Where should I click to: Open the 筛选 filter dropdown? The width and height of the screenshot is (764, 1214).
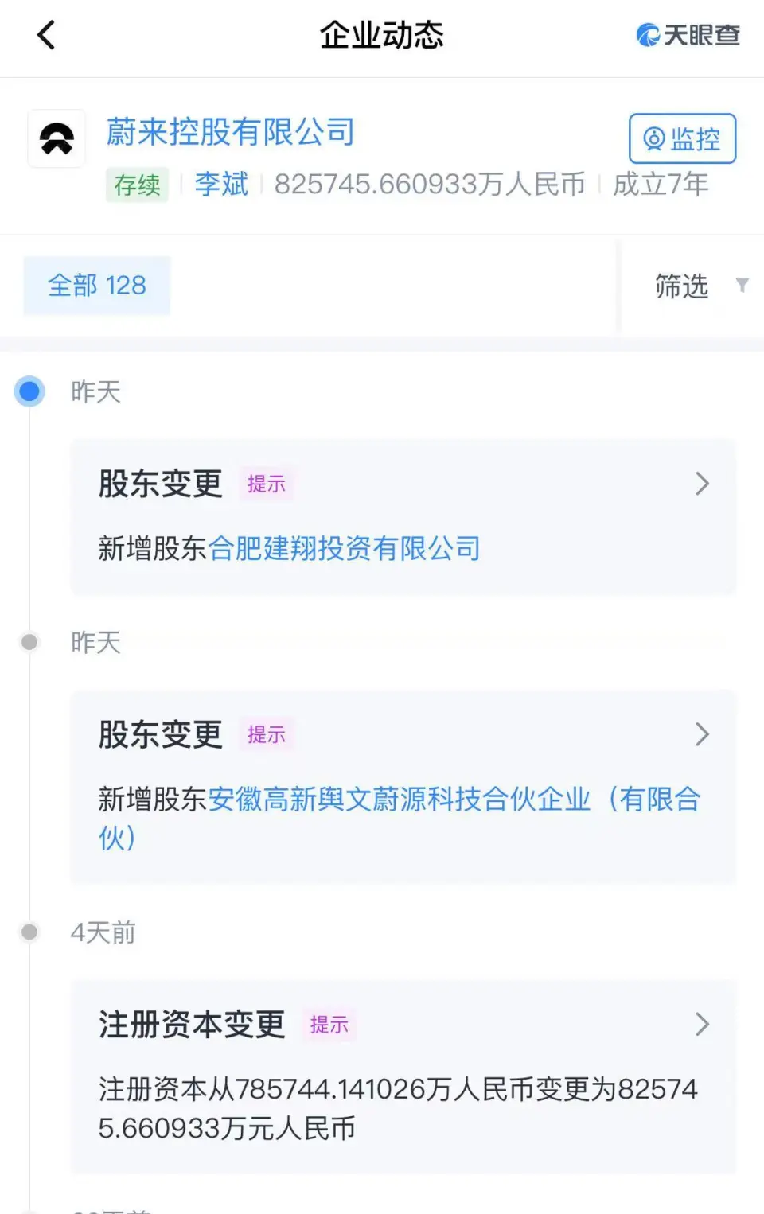pos(682,286)
